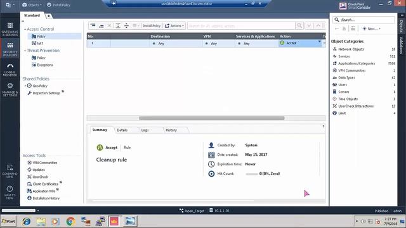Open the Start menu
This screenshot has width=406, height=228.
(8, 221)
